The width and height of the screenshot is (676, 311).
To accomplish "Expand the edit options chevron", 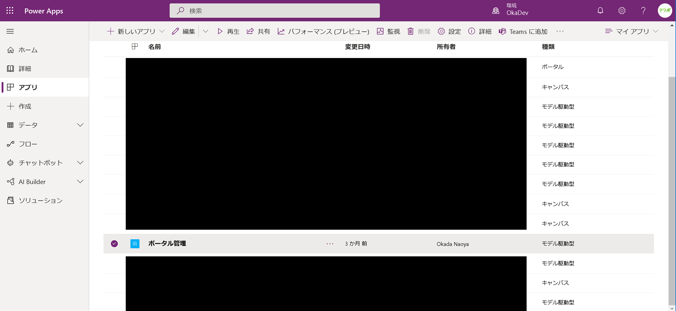I will point(206,31).
